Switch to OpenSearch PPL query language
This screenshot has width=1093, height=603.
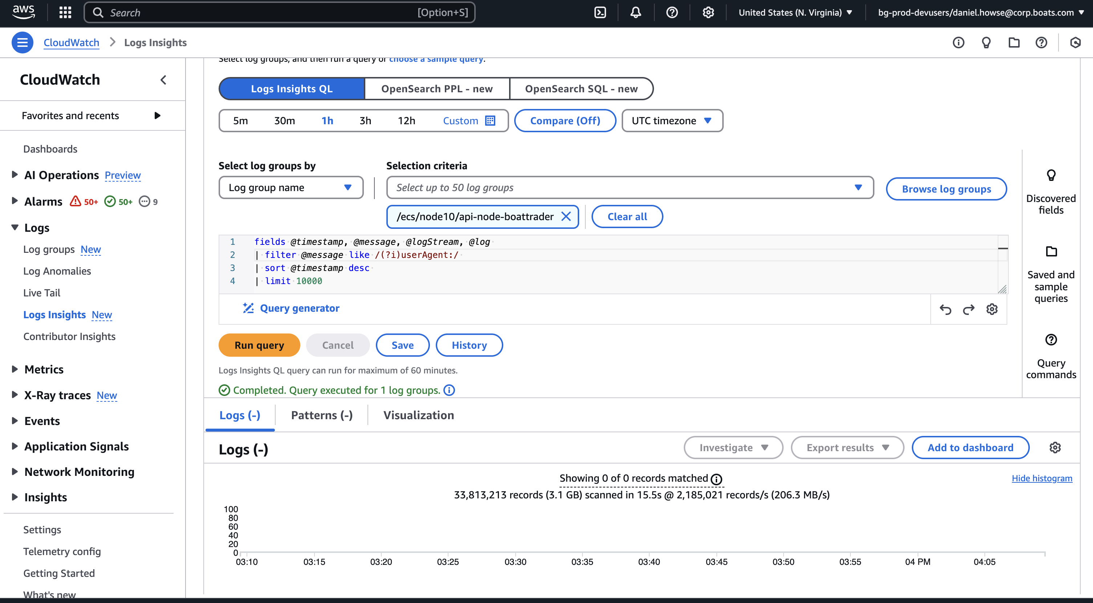point(437,89)
